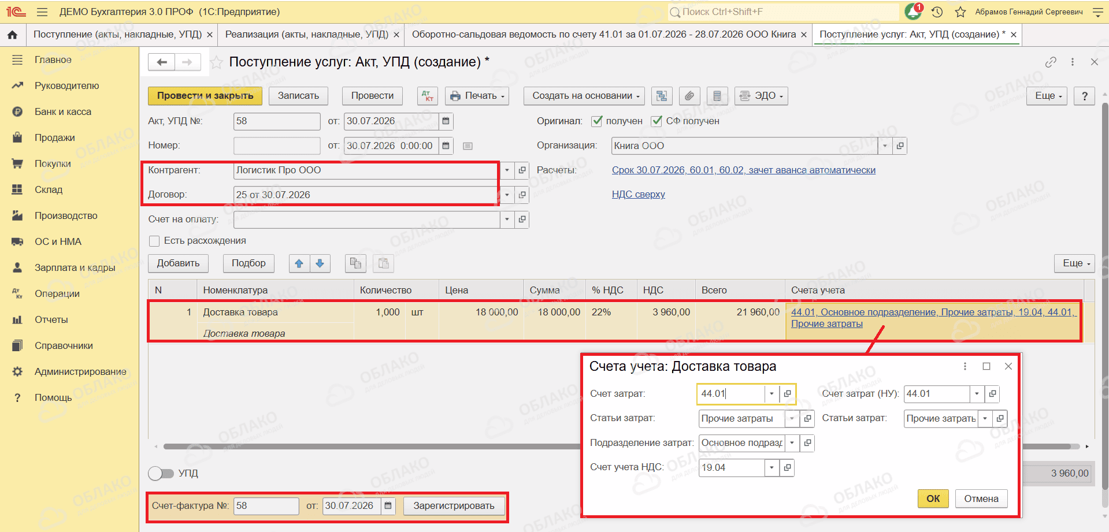This screenshot has height=532, width=1109.
Task: Open the Еще menu above the table
Action: pyautogui.click(x=1075, y=263)
